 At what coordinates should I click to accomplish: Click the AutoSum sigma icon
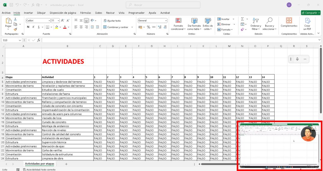[x=242, y=19]
